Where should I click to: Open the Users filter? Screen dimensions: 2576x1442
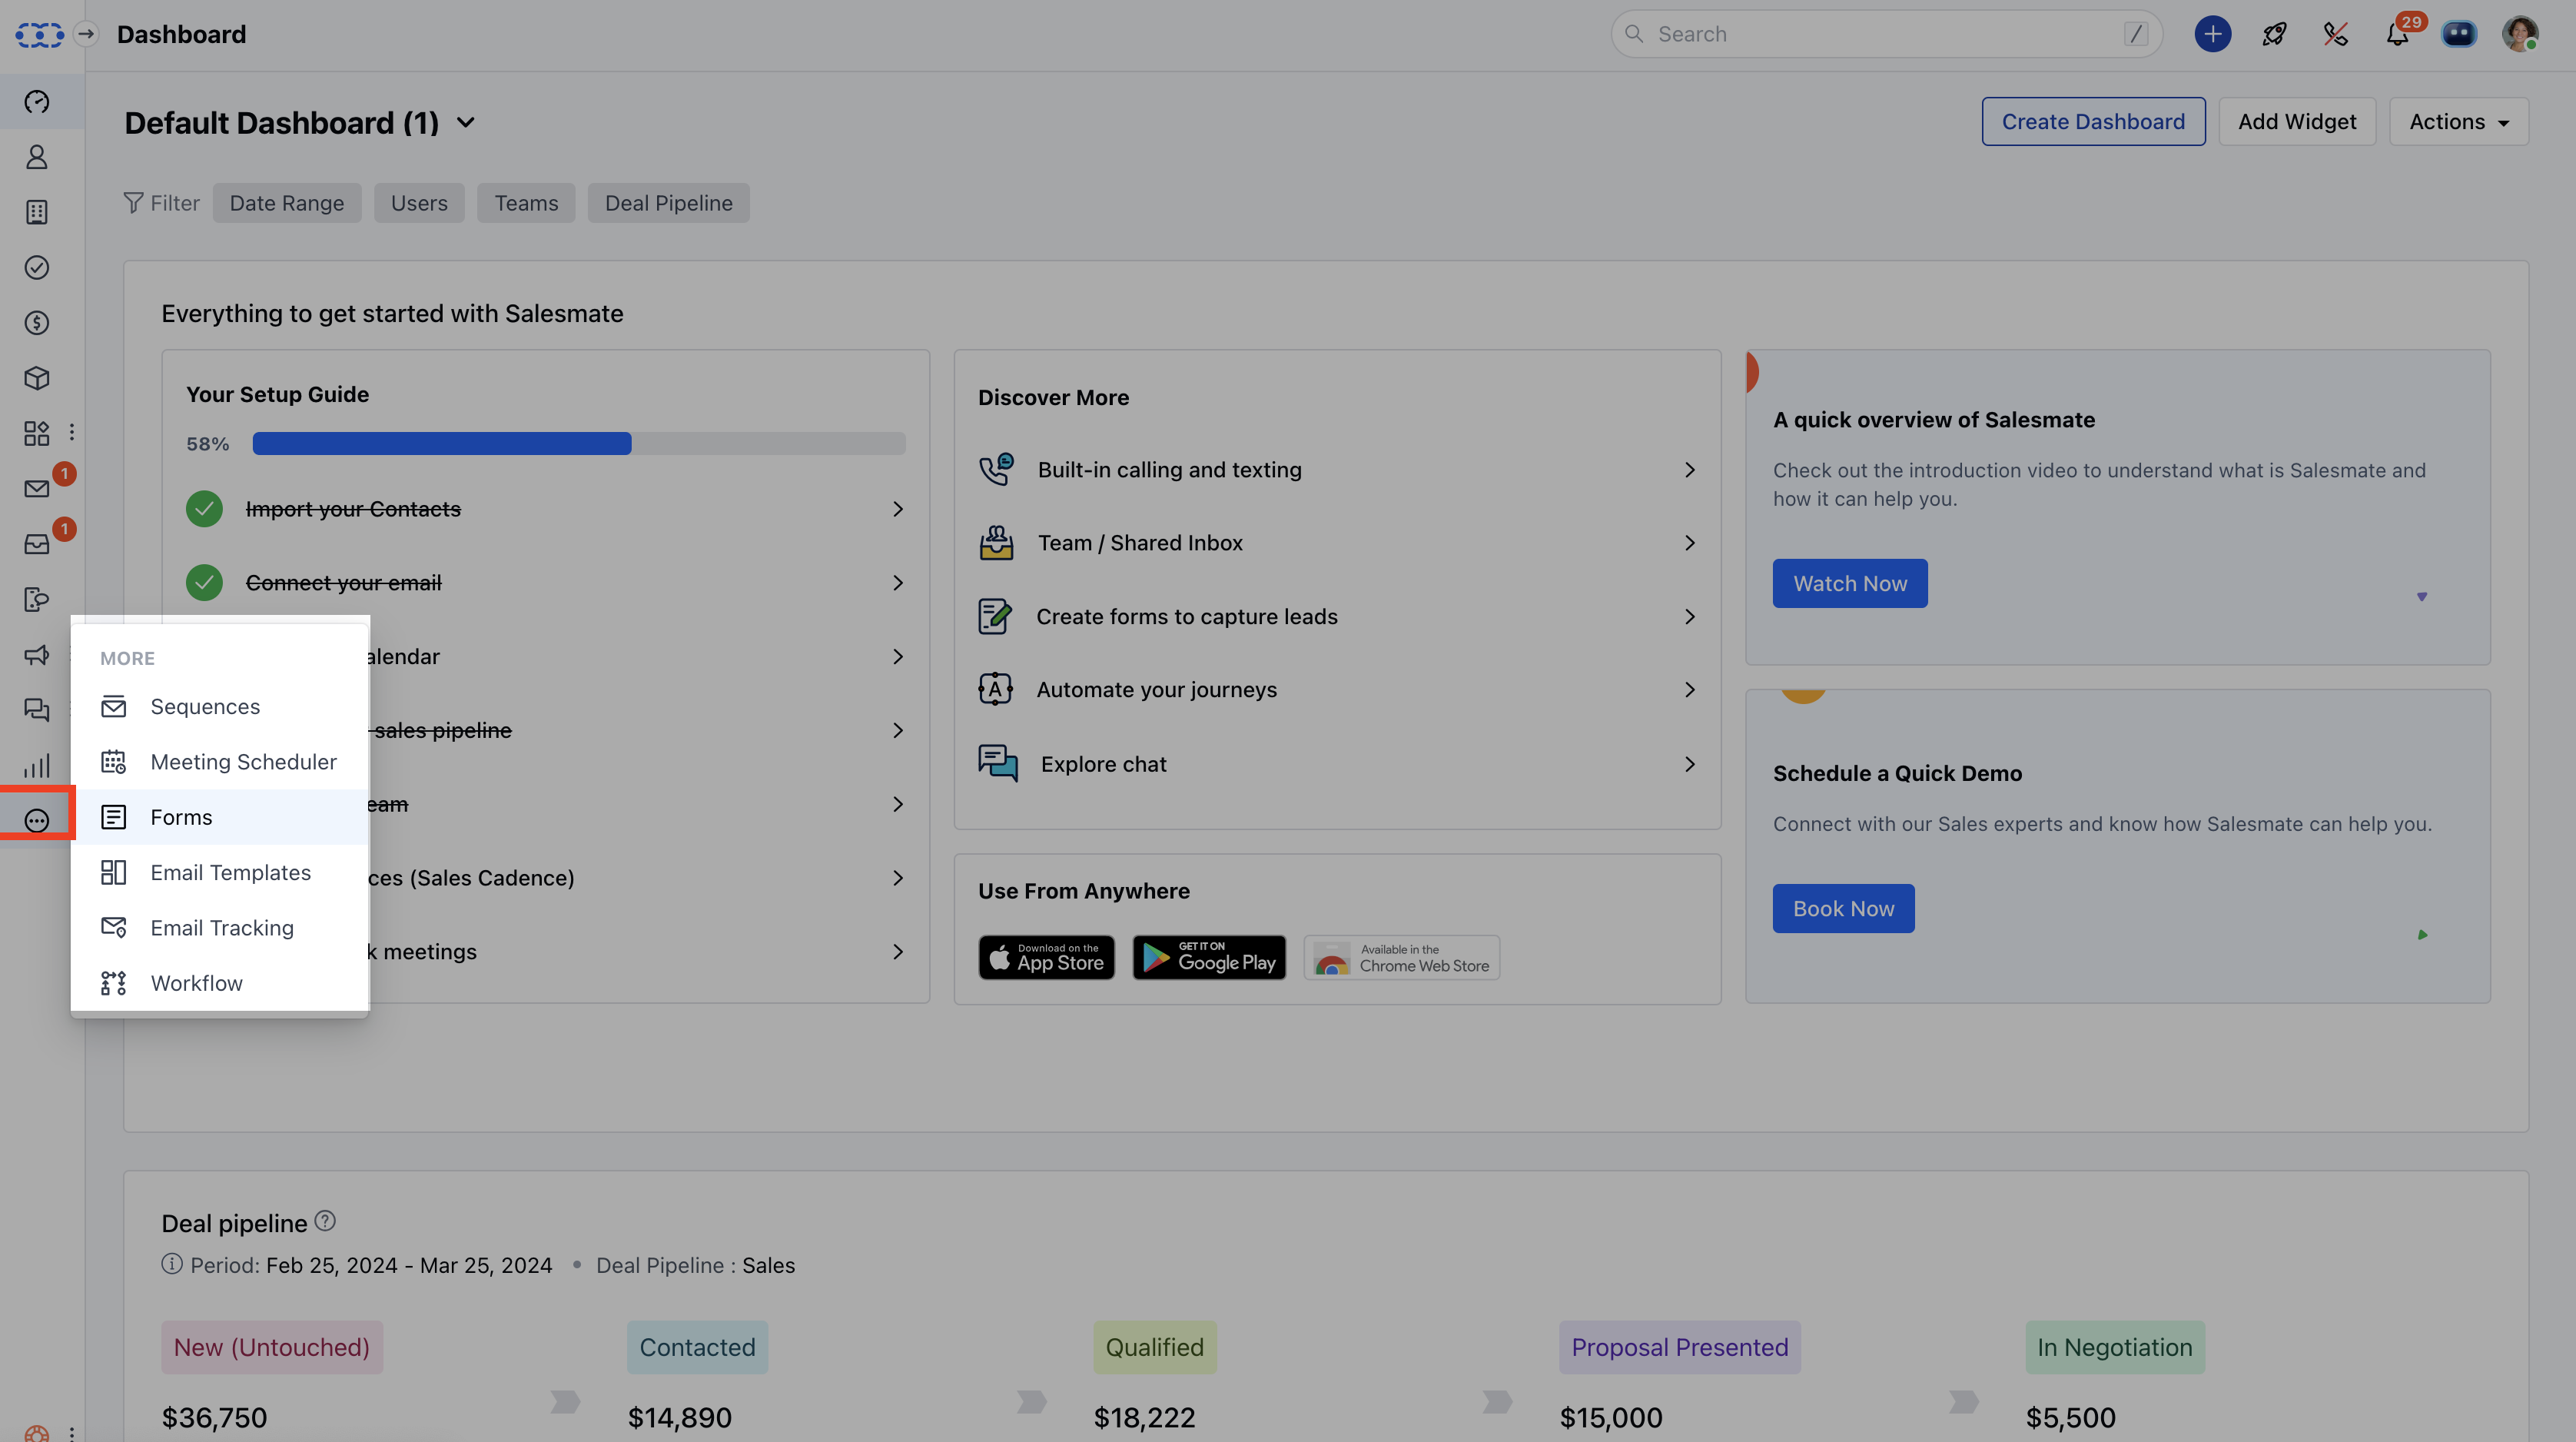(x=419, y=203)
